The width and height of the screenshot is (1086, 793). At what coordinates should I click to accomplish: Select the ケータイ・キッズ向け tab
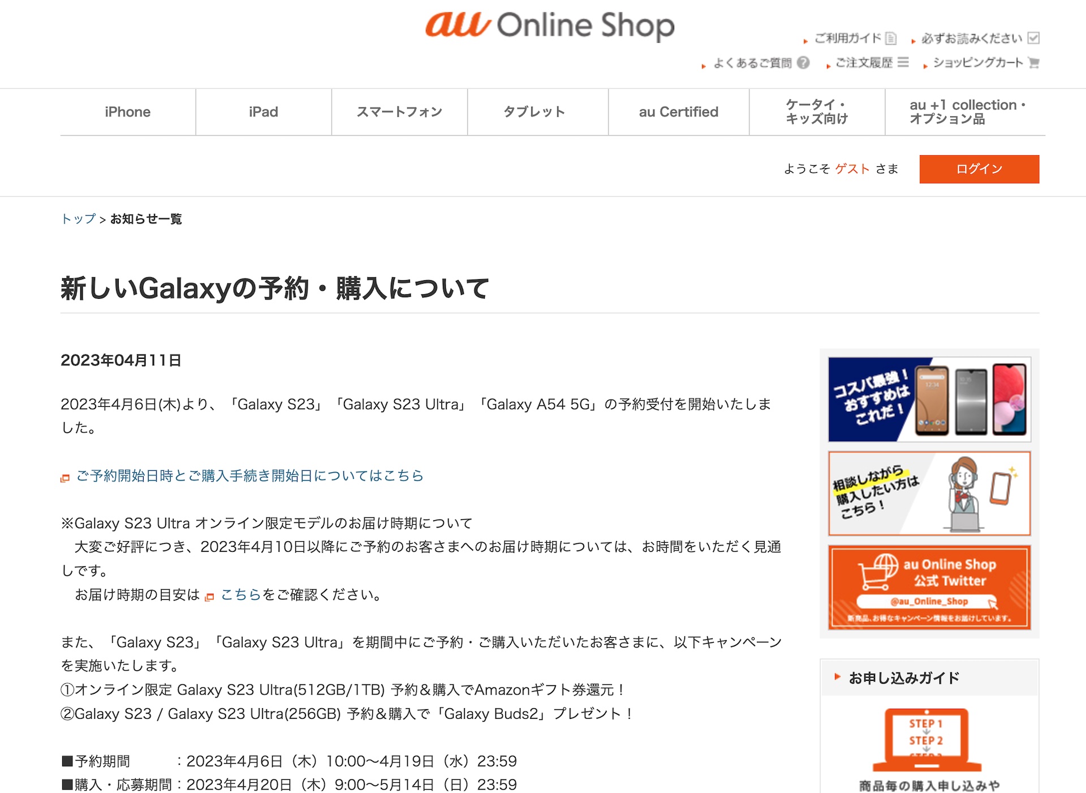click(817, 112)
